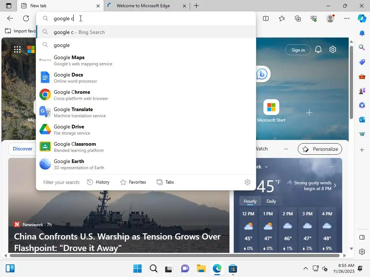Open the Bing chat bubble icon

[x=262, y=74]
